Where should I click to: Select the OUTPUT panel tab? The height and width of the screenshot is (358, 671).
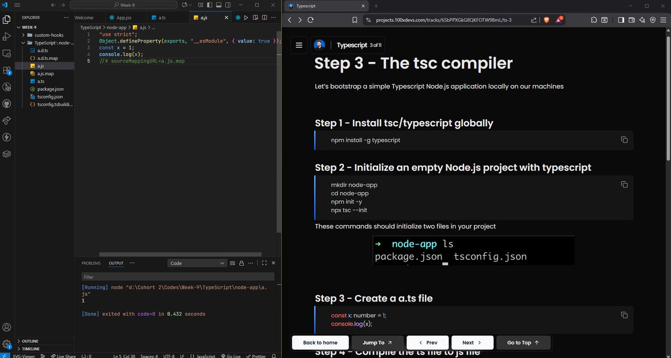coord(116,263)
